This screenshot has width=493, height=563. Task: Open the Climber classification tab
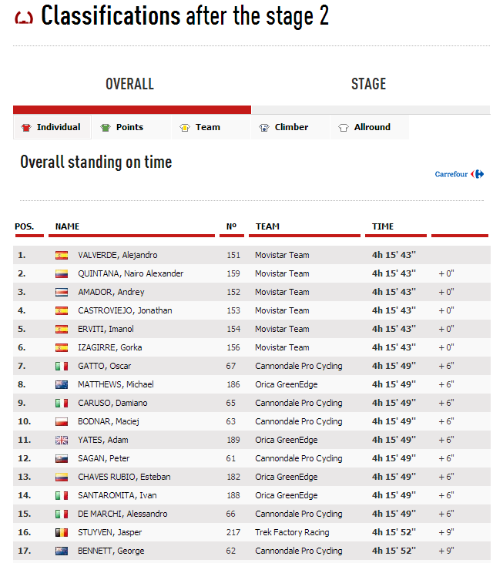[x=291, y=128]
